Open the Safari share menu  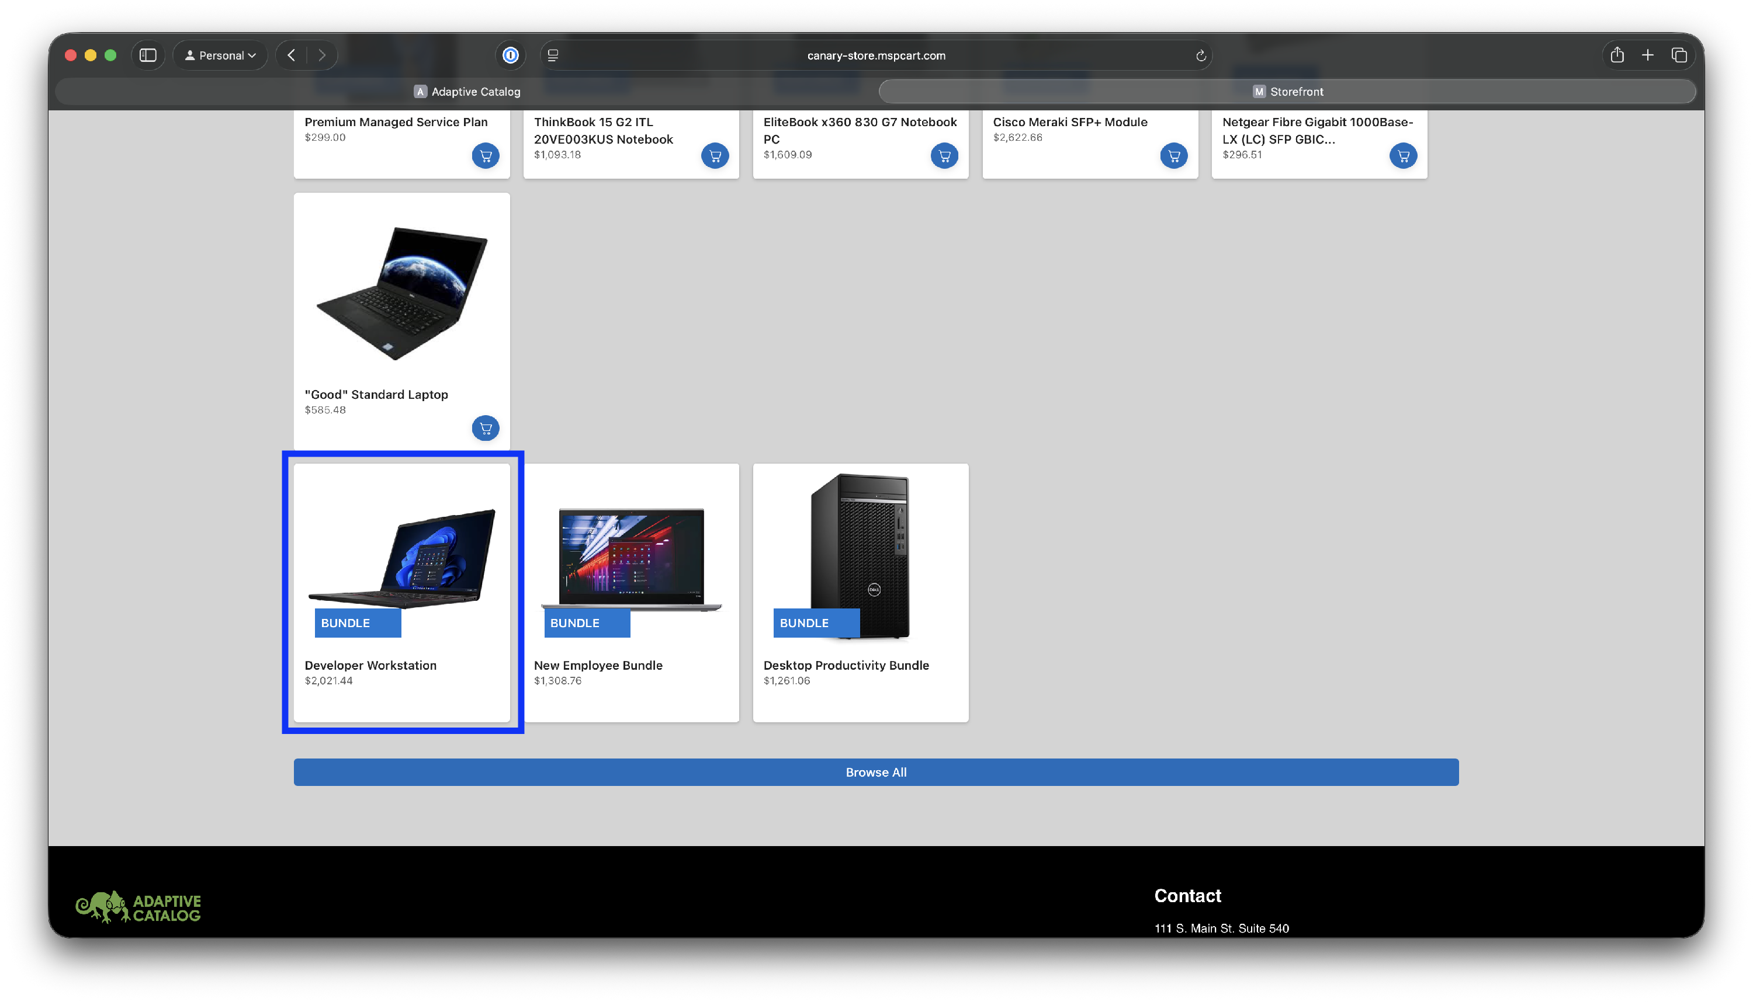(1617, 55)
